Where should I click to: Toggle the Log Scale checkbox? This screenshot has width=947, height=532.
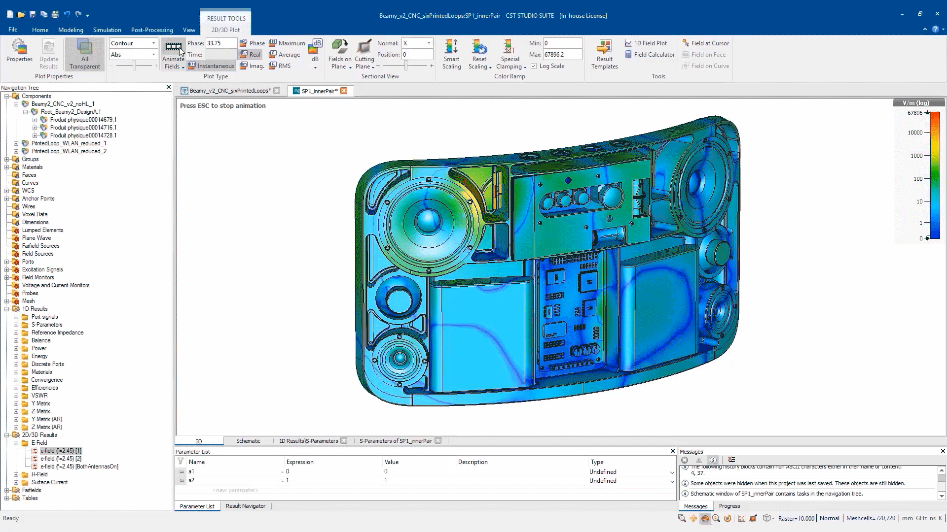(x=534, y=66)
